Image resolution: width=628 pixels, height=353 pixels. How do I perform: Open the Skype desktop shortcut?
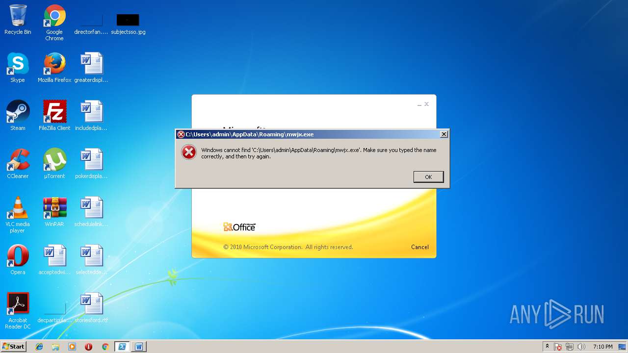tap(18, 68)
